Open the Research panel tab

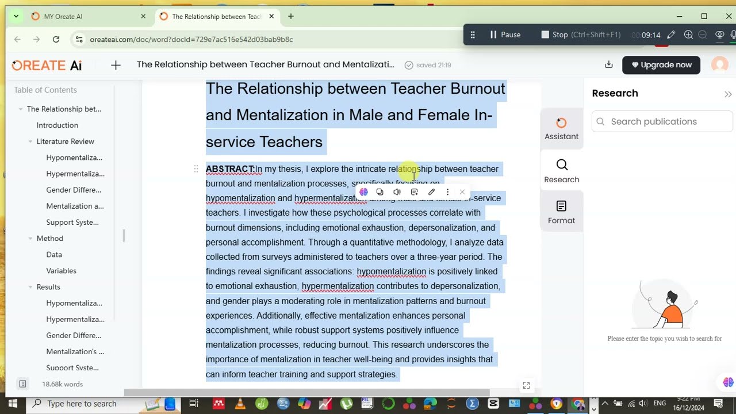[562, 171]
